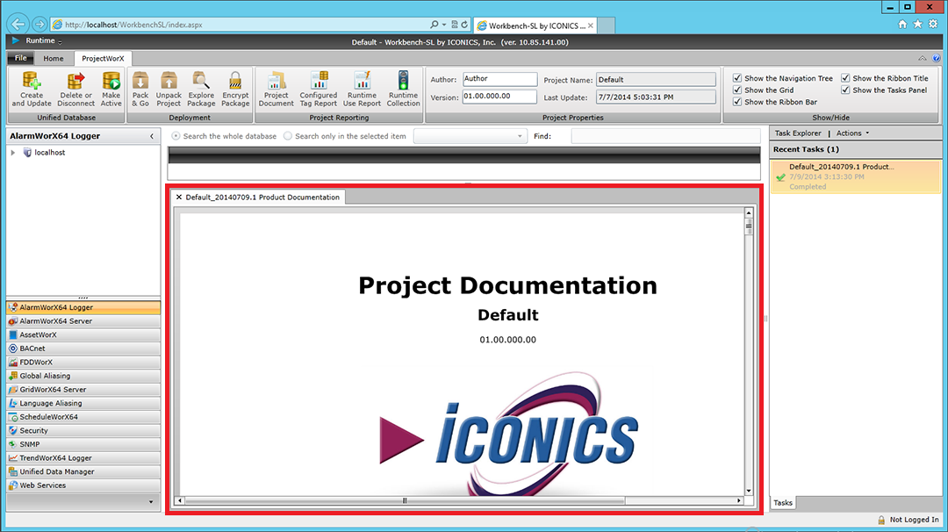Select TrendWorX64 Logger in provider list

[55, 458]
